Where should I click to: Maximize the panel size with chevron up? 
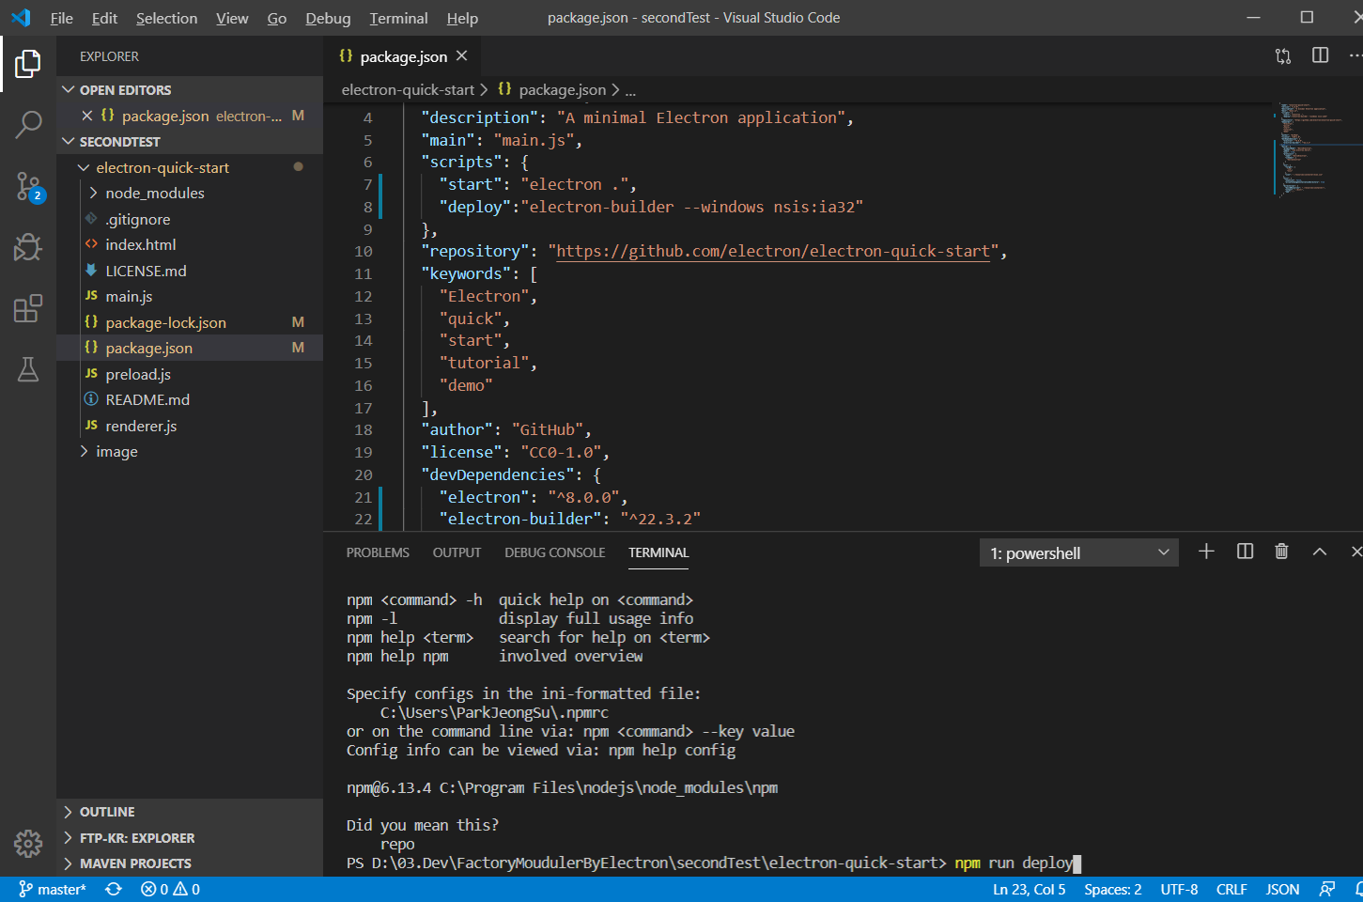[1319, 552]
